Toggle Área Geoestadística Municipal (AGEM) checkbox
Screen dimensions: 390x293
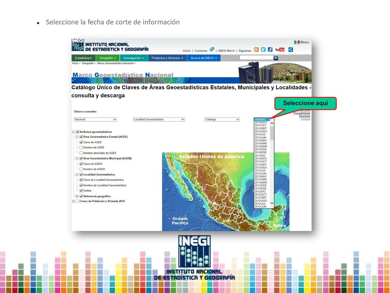pos(81,158)
